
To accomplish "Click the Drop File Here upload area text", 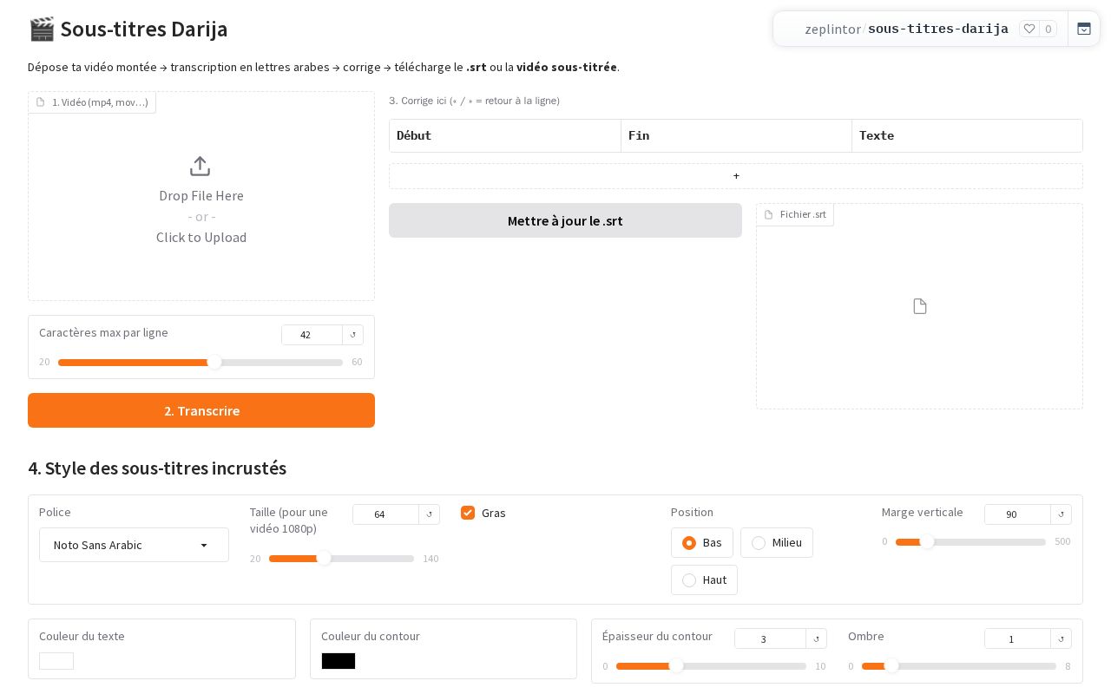I will pos(201,196).
